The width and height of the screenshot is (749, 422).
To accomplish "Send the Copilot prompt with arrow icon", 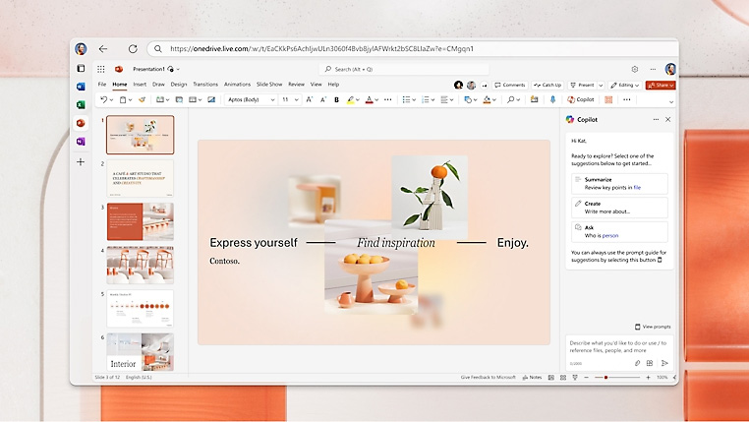I will pyautogui.click(x=664, y=363).
